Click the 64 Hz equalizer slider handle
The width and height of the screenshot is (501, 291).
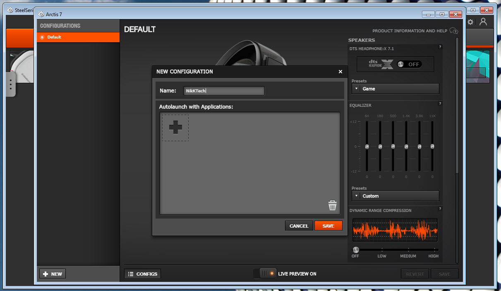pos(367,147)
